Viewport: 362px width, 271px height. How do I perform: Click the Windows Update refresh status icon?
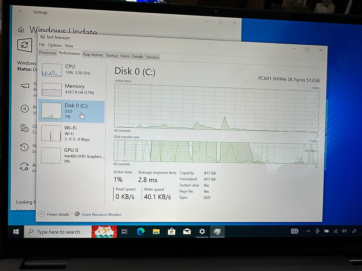pyautogui.click(x=25, y=45)
